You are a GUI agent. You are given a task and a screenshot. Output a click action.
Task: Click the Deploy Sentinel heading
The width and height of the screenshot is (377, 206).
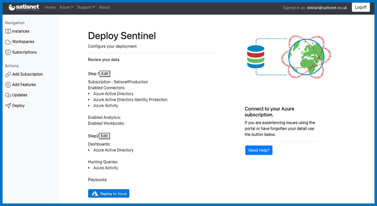[122, 36]
